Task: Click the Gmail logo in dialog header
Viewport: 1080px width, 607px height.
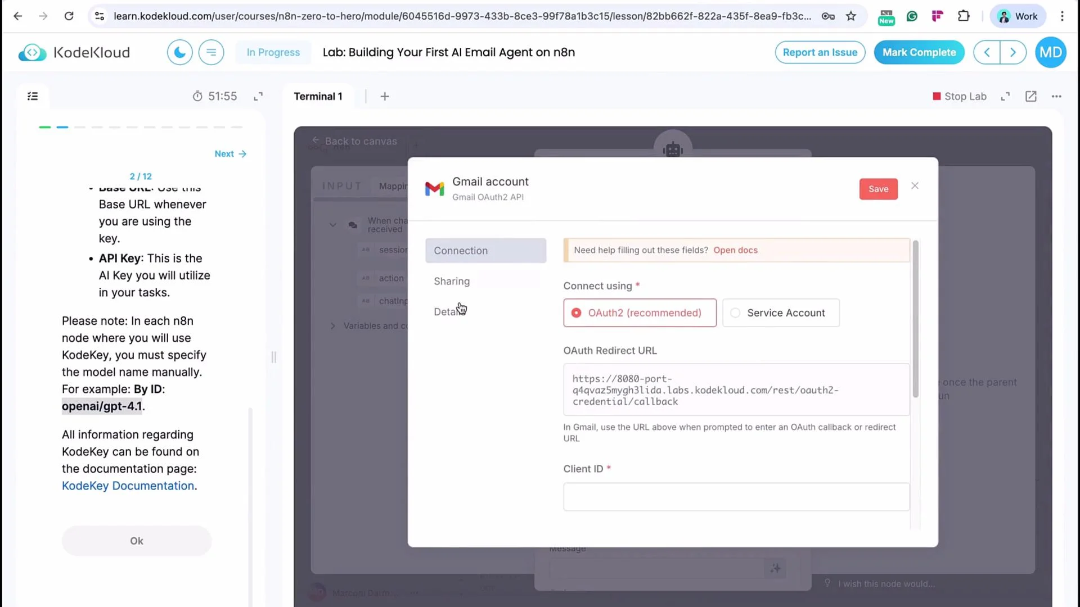Action: click(434, 189)
